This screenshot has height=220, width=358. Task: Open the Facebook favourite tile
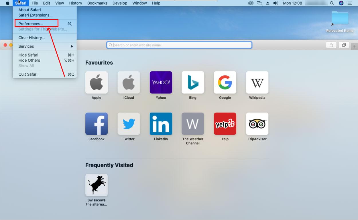coord(97,124)
